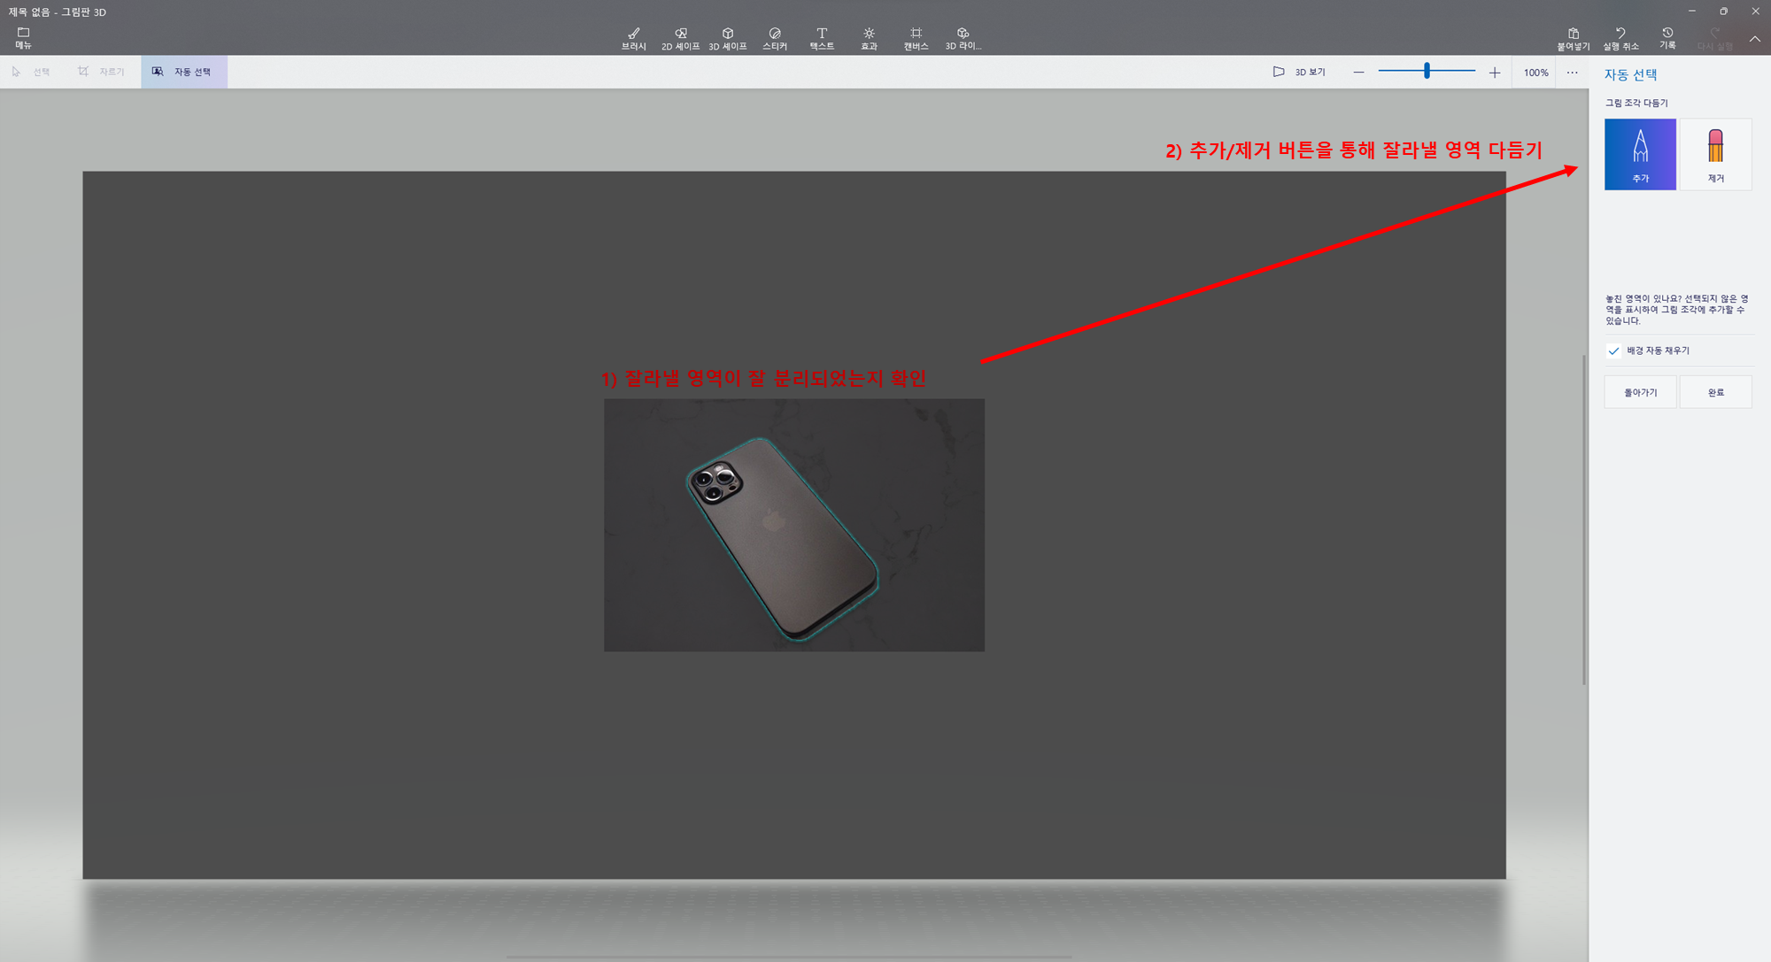Select the 추가 (Add) refine tool
Screen dimensions: 1771x962
[x=1640, y=154]
